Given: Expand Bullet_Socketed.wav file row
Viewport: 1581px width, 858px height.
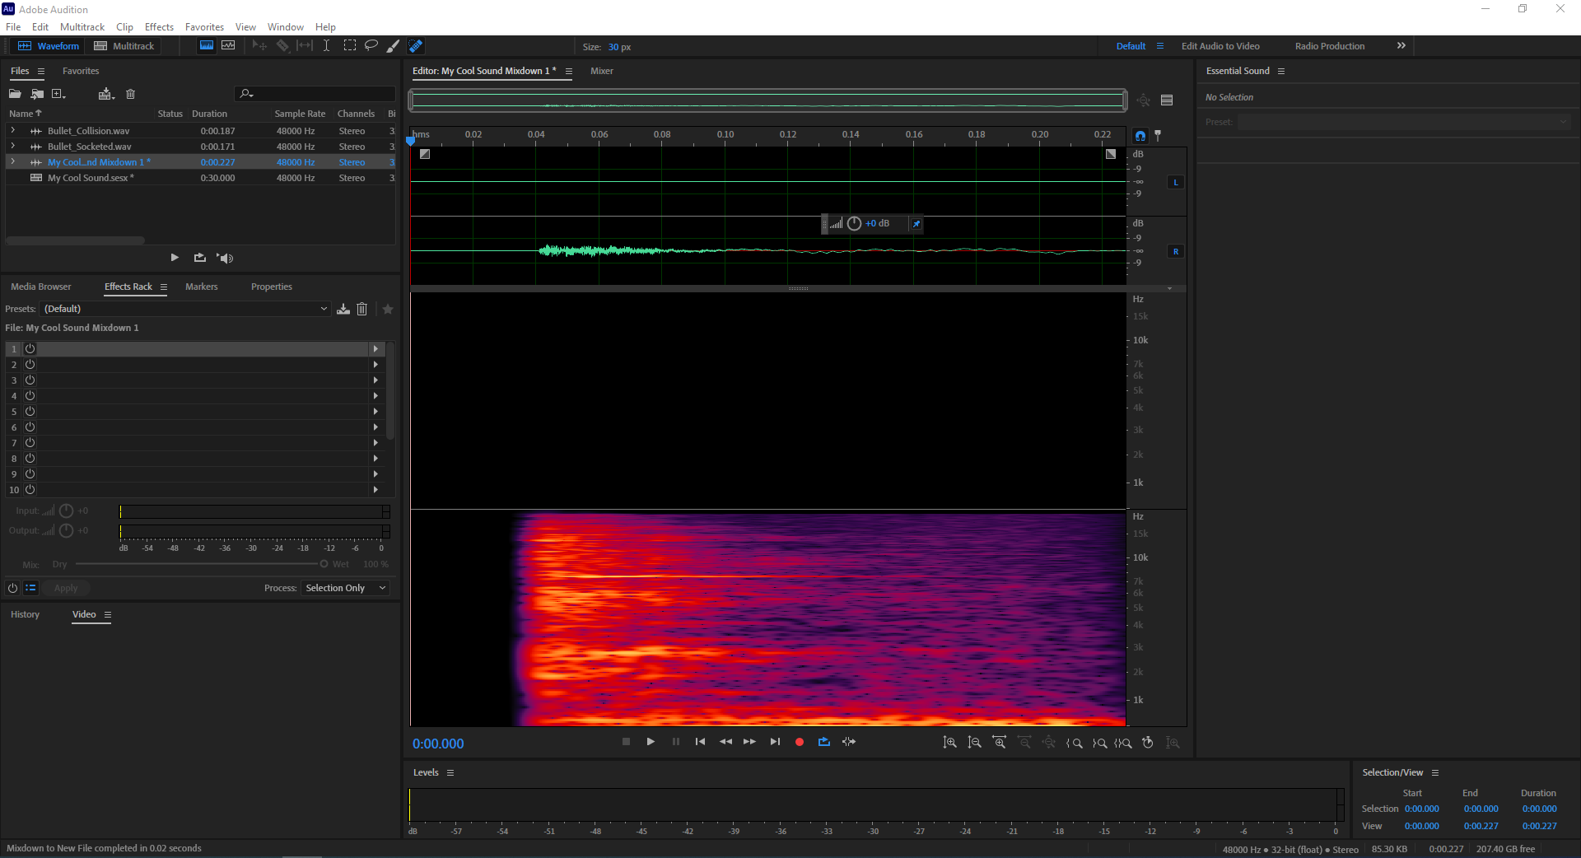Looking at the screenshot, I should 13,146.
